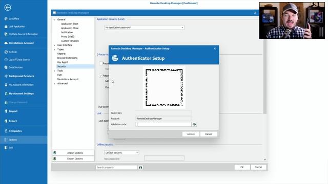This screenshot has width=328, height=184.
Task: Open the Default security dropdown
Action: 121,153
